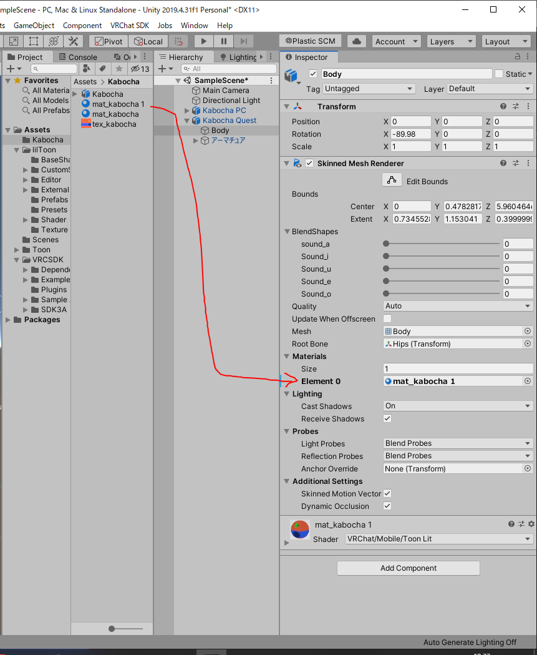Open Skinned Mesh Renderer more options menu
The width and height of the screenshot is (537, 655).
pos(528,164)
